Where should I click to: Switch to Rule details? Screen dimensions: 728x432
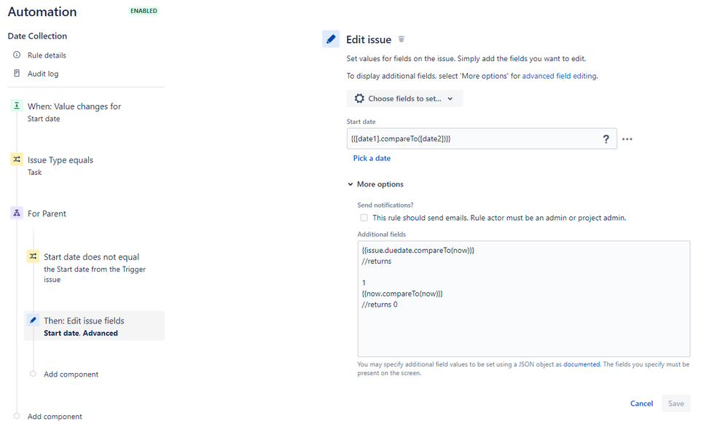pos(46,55)
